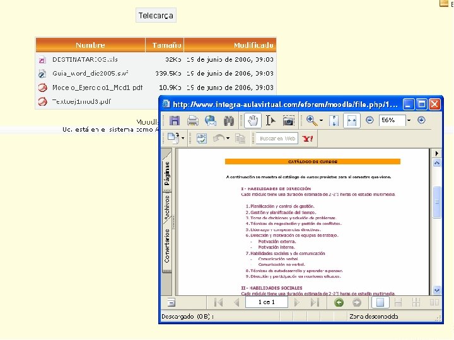Open the zoom tool dropdown arrow
454x340 pixels.
(322, 120)
